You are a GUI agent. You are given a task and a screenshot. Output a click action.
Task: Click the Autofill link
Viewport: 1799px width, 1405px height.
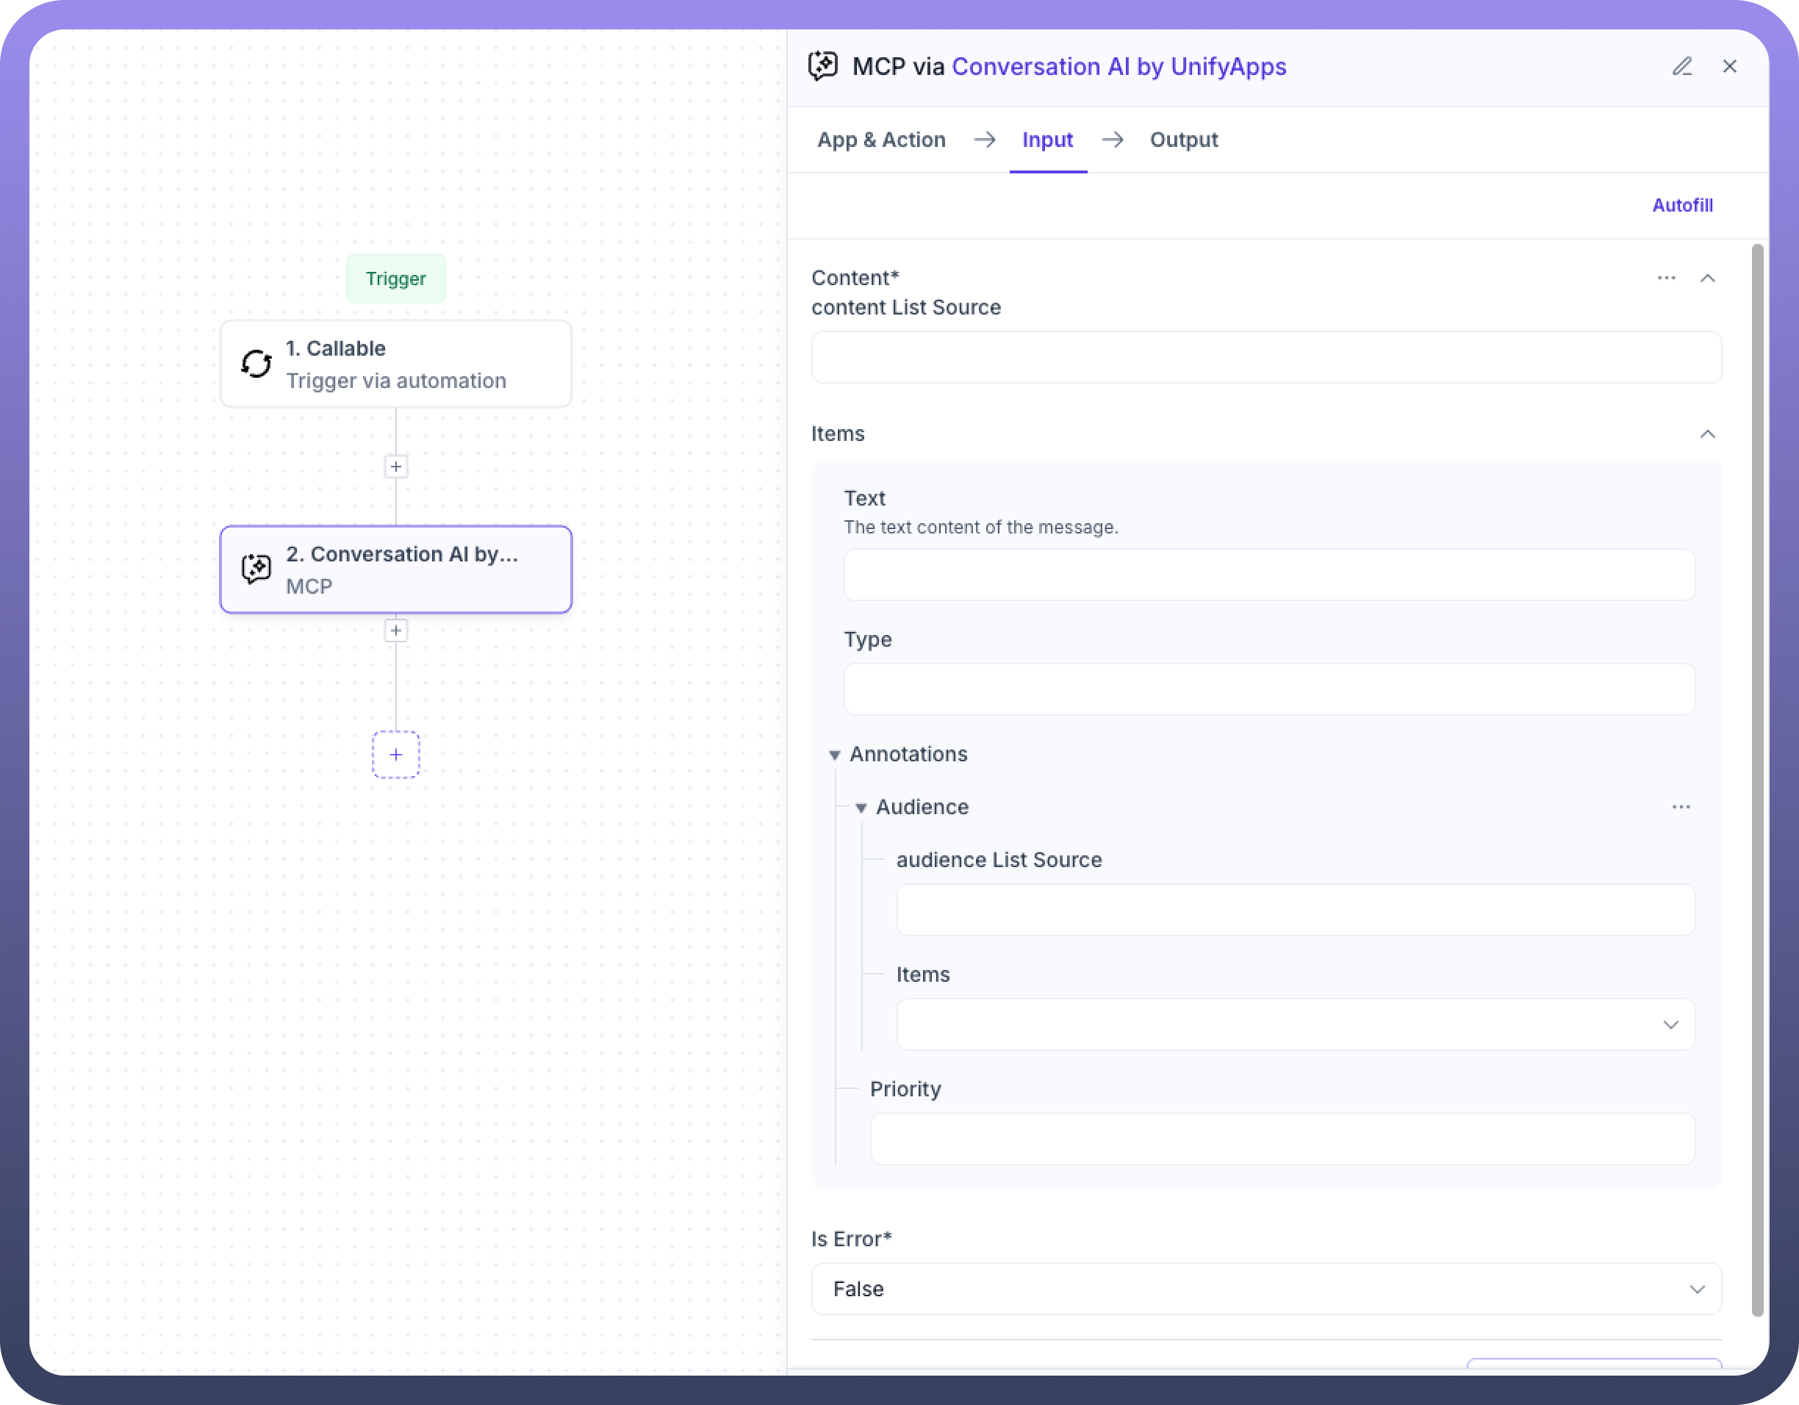pos(1682,205)
